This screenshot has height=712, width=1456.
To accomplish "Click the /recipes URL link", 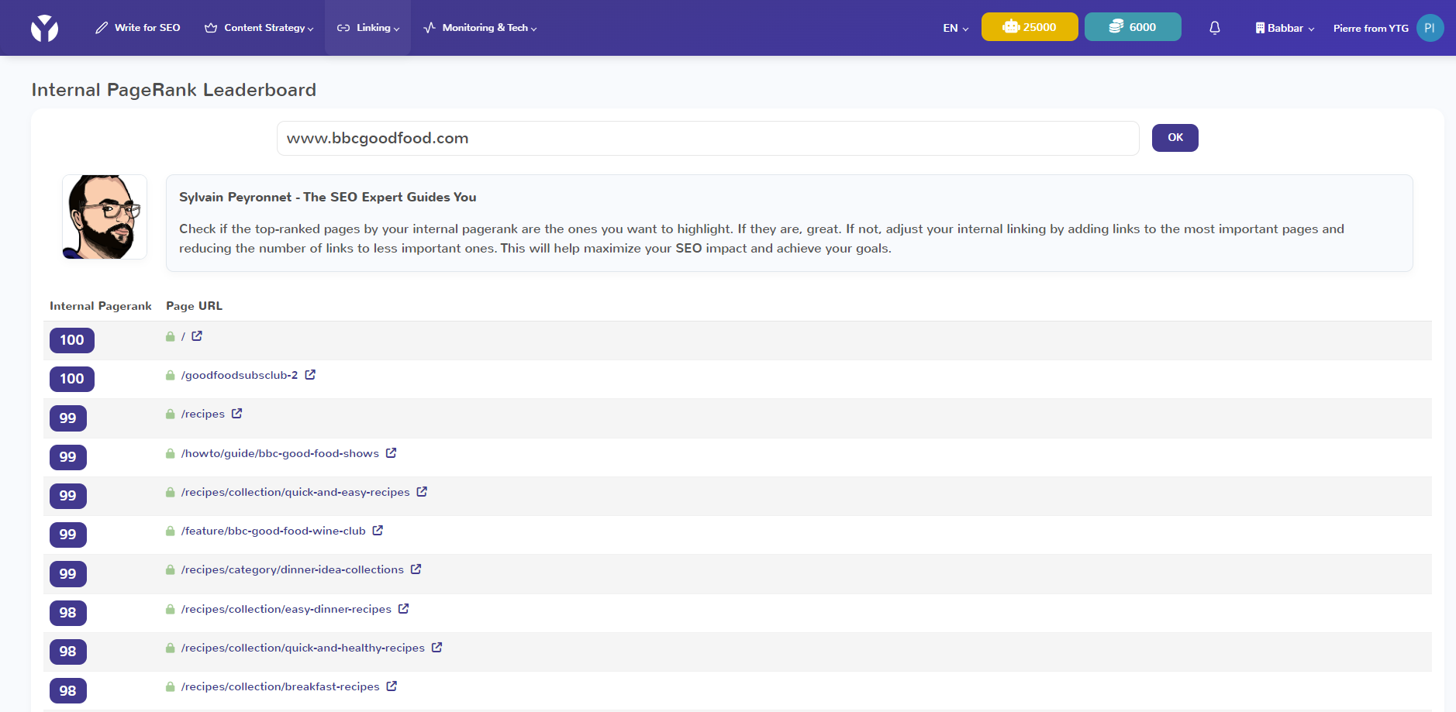I will [x=203, y=414].
